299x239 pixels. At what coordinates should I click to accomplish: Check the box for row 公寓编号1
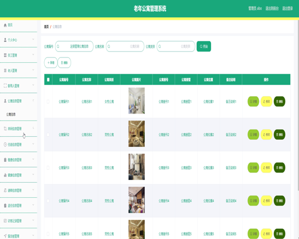(48, 102)
